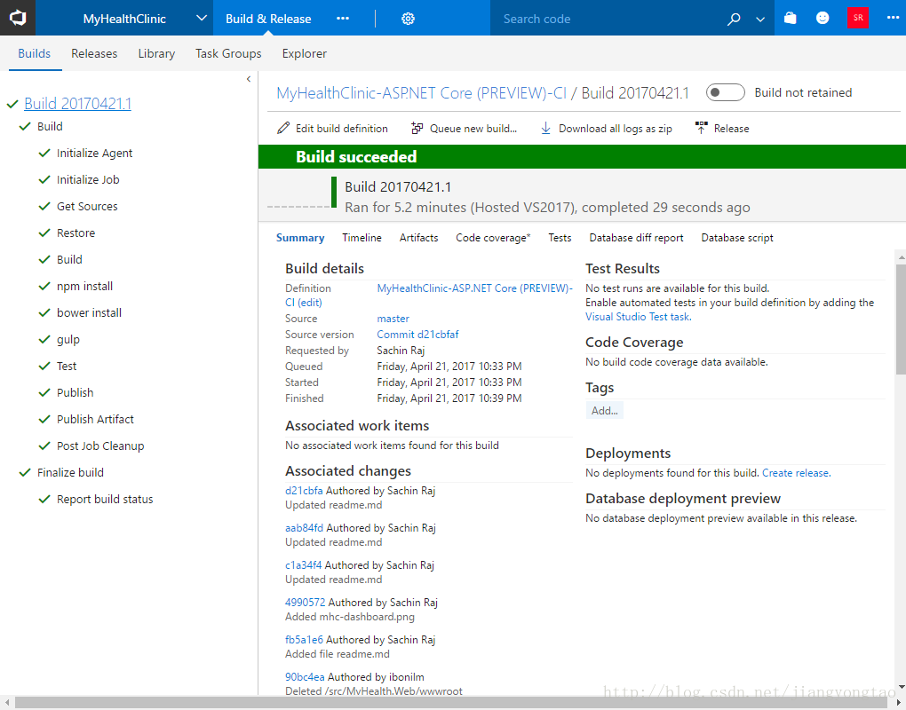
Task: Click the Search code input field
Action: click(607, 19)
